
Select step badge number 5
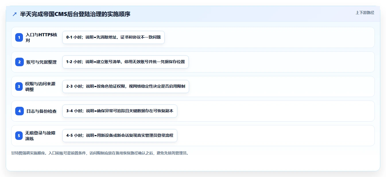[19, 136]
